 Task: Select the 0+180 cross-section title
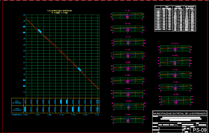176,94
